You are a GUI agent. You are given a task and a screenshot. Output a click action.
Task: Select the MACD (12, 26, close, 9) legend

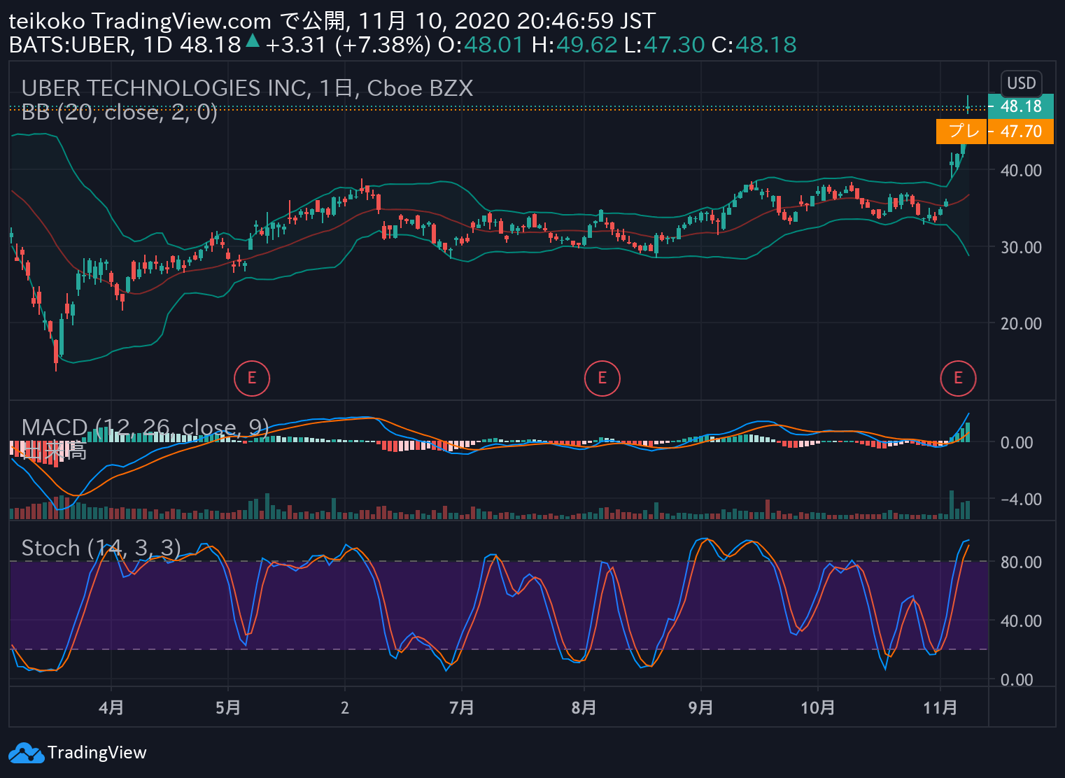(145, 427)
